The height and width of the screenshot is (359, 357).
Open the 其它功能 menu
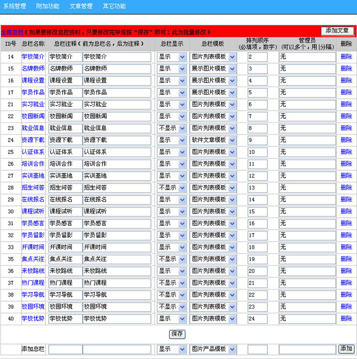(114, 6)
